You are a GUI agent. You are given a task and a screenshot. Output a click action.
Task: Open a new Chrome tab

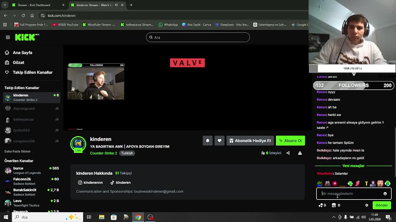(x=131, y=5)
